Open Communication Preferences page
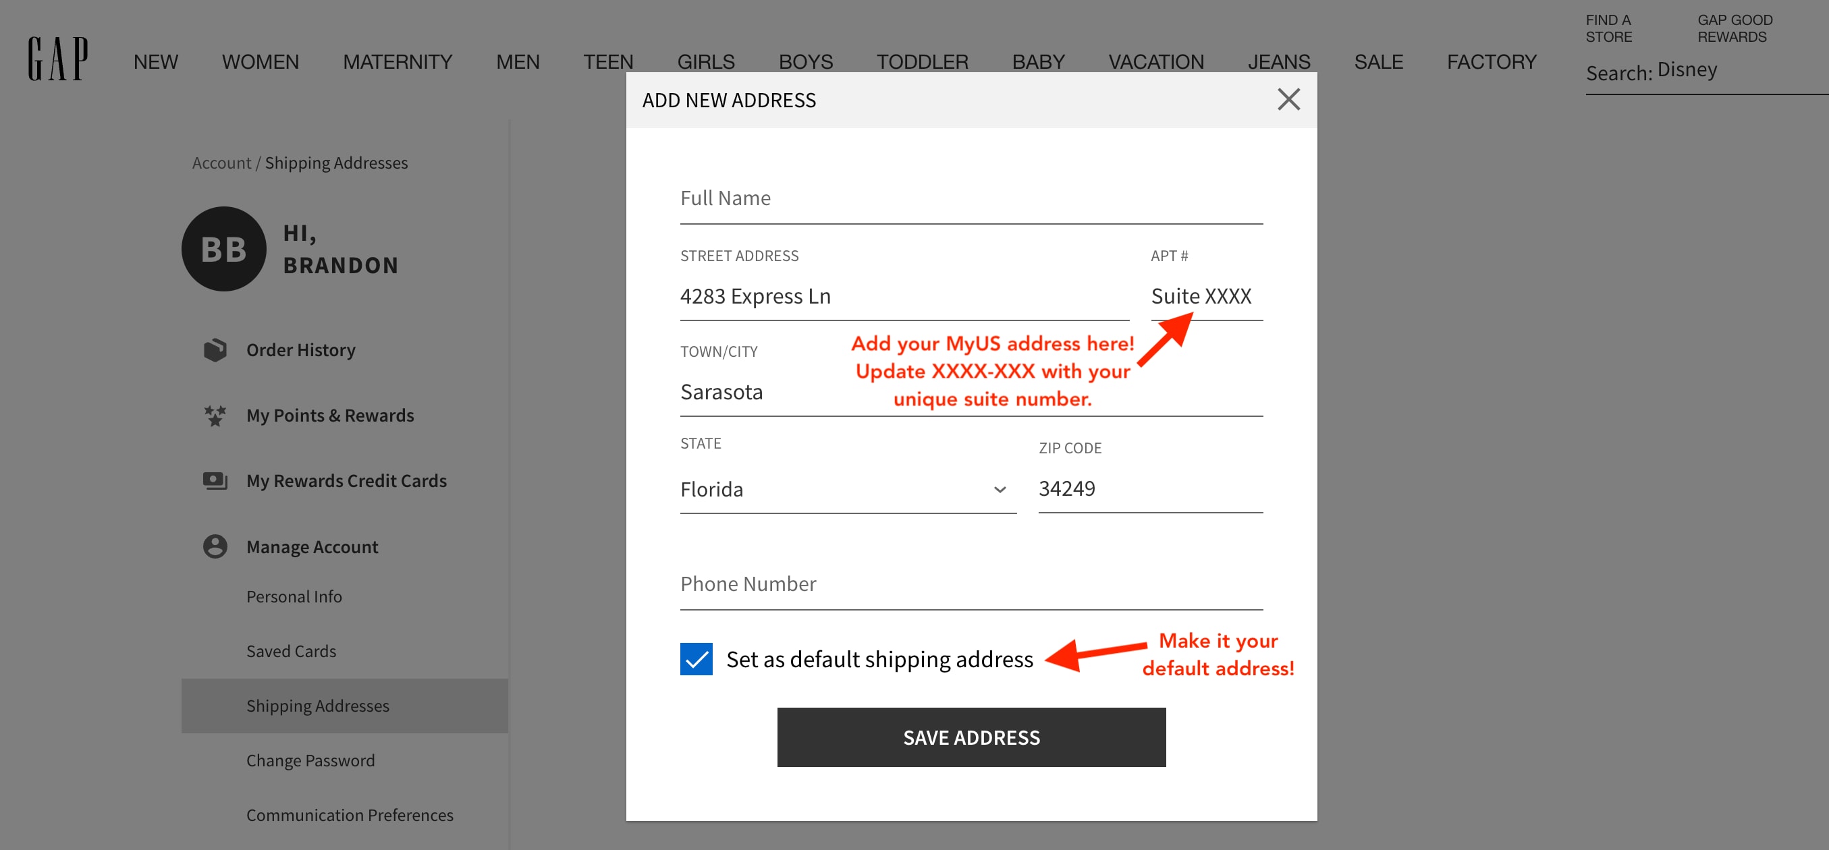The width and height of the screenshot is (1829, 850). coord(350,814)
